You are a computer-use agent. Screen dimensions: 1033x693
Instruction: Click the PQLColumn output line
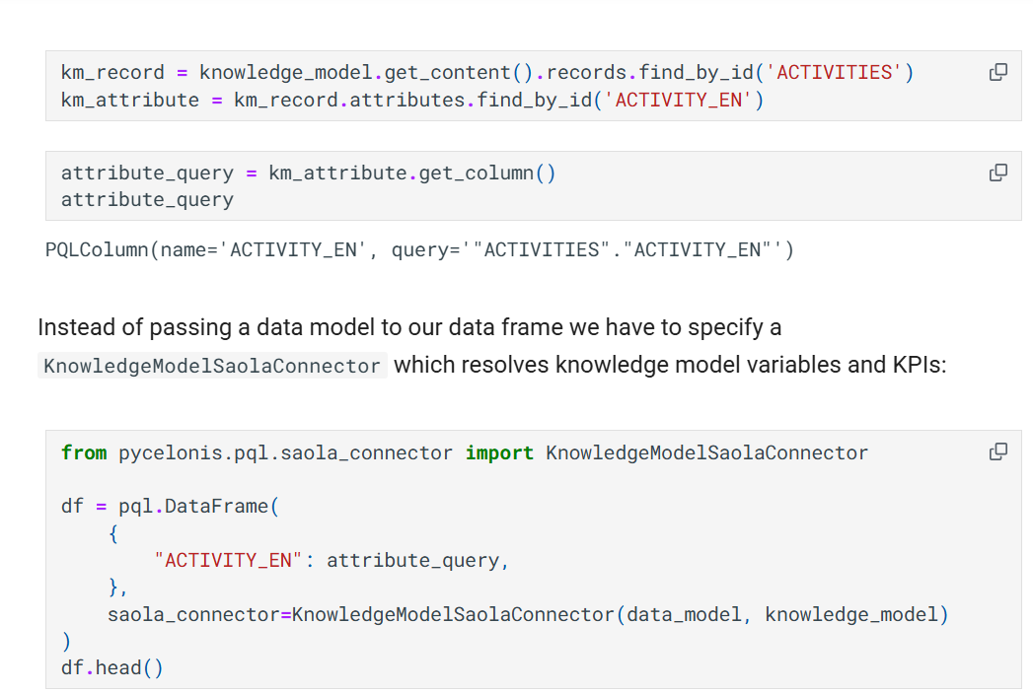click(x=419, y=250)
